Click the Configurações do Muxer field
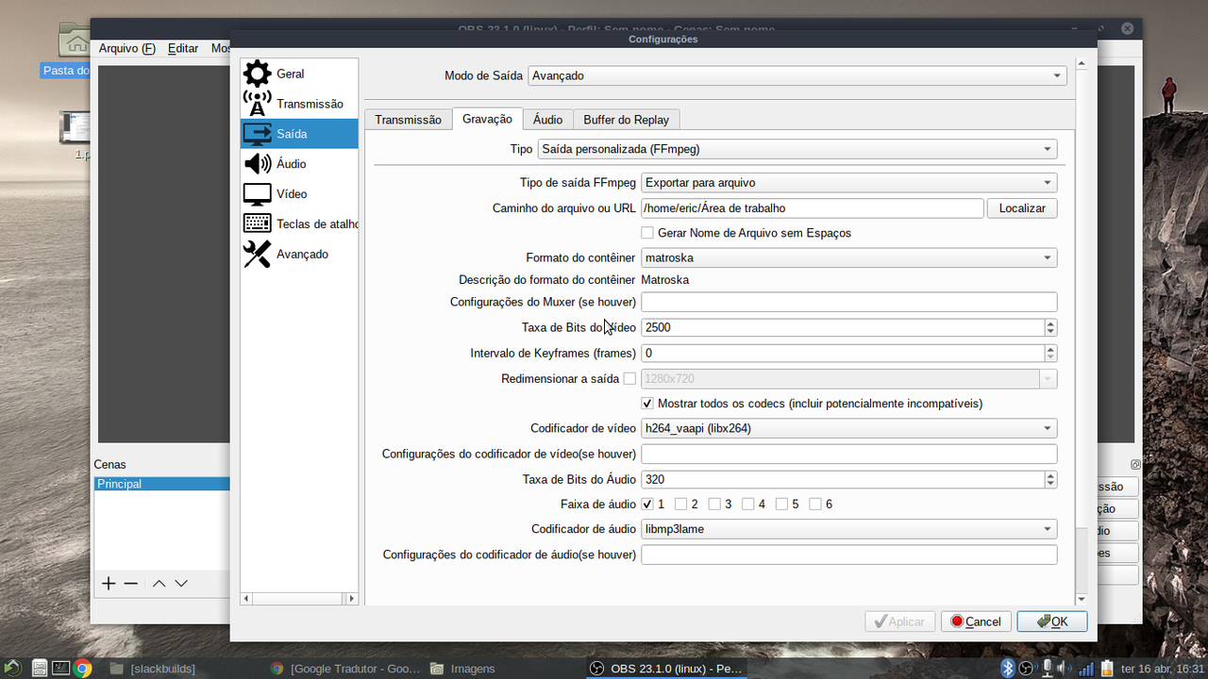The image size is (1208, 679). point(848,302)
